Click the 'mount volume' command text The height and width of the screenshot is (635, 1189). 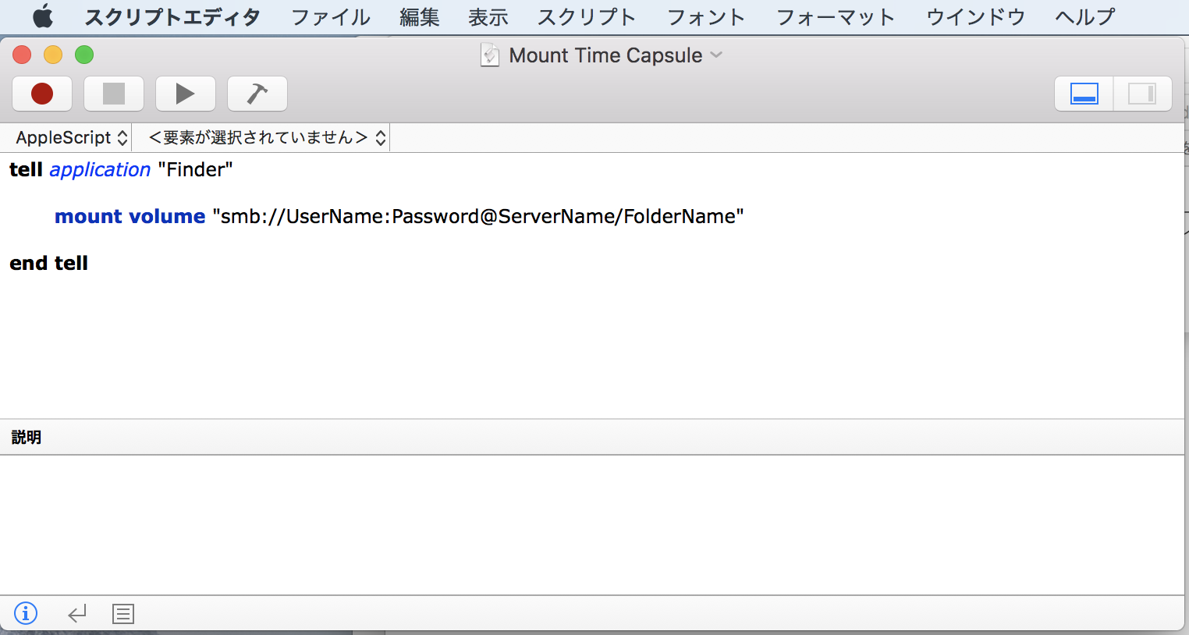130,216
